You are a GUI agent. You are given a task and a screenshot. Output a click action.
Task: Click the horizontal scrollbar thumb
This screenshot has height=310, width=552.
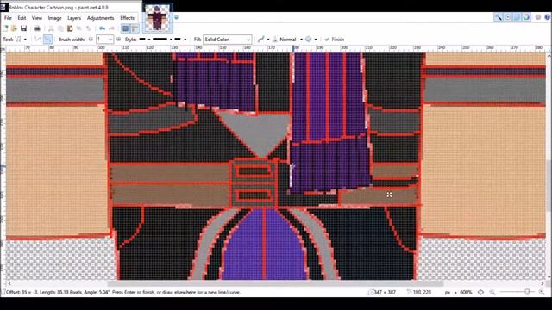275,283
